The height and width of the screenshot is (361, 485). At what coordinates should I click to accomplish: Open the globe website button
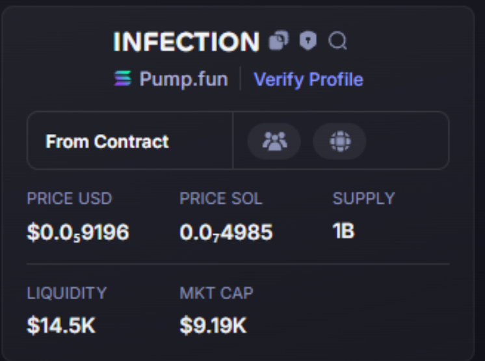(x=339, y=141)
